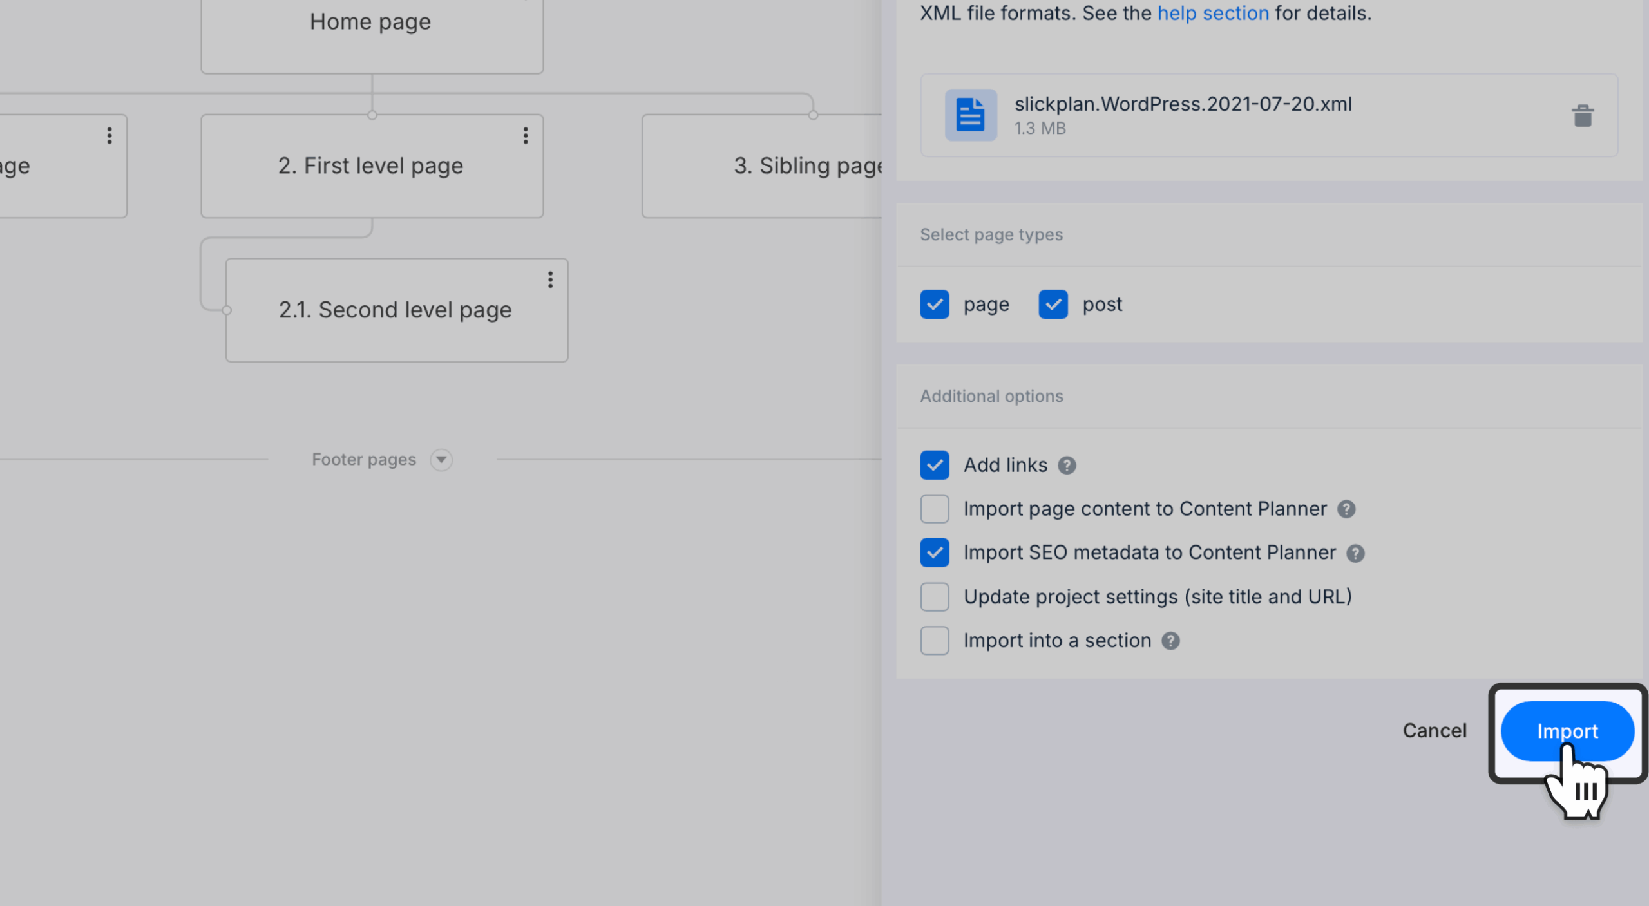1649x906 pixels.
Task: Click the Additional options heading
Action: click(x=991, y=396)
